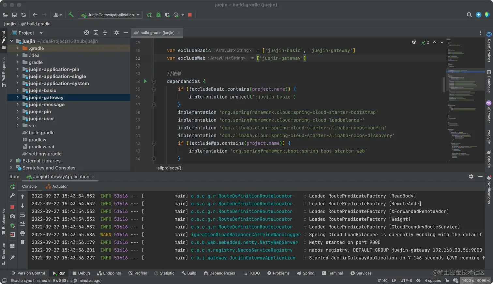Toggle scroll to end of console

[22, 224]
